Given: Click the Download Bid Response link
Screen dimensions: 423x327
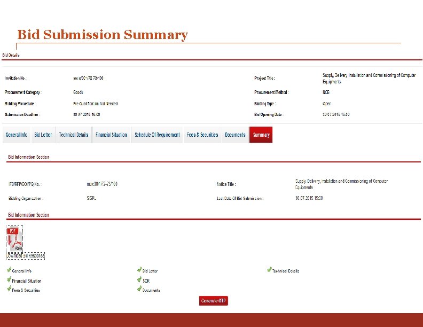Looking at the screenshot, I should (x=25, y=255).
